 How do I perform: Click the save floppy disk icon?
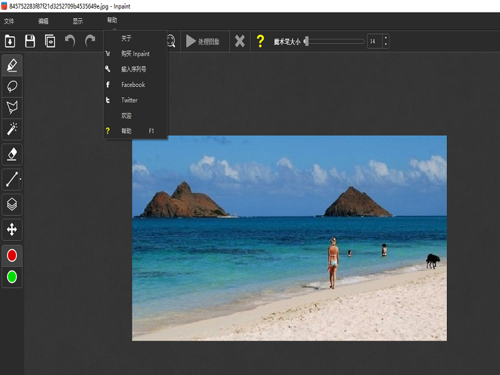pos(30,41)
